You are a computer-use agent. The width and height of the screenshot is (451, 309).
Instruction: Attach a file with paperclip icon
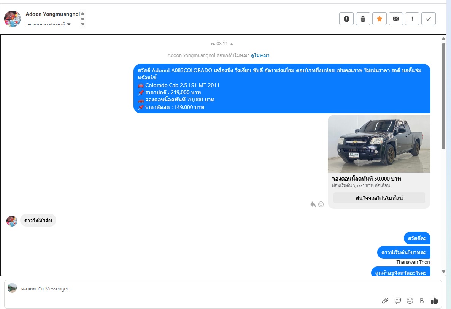tap(385, 301)
